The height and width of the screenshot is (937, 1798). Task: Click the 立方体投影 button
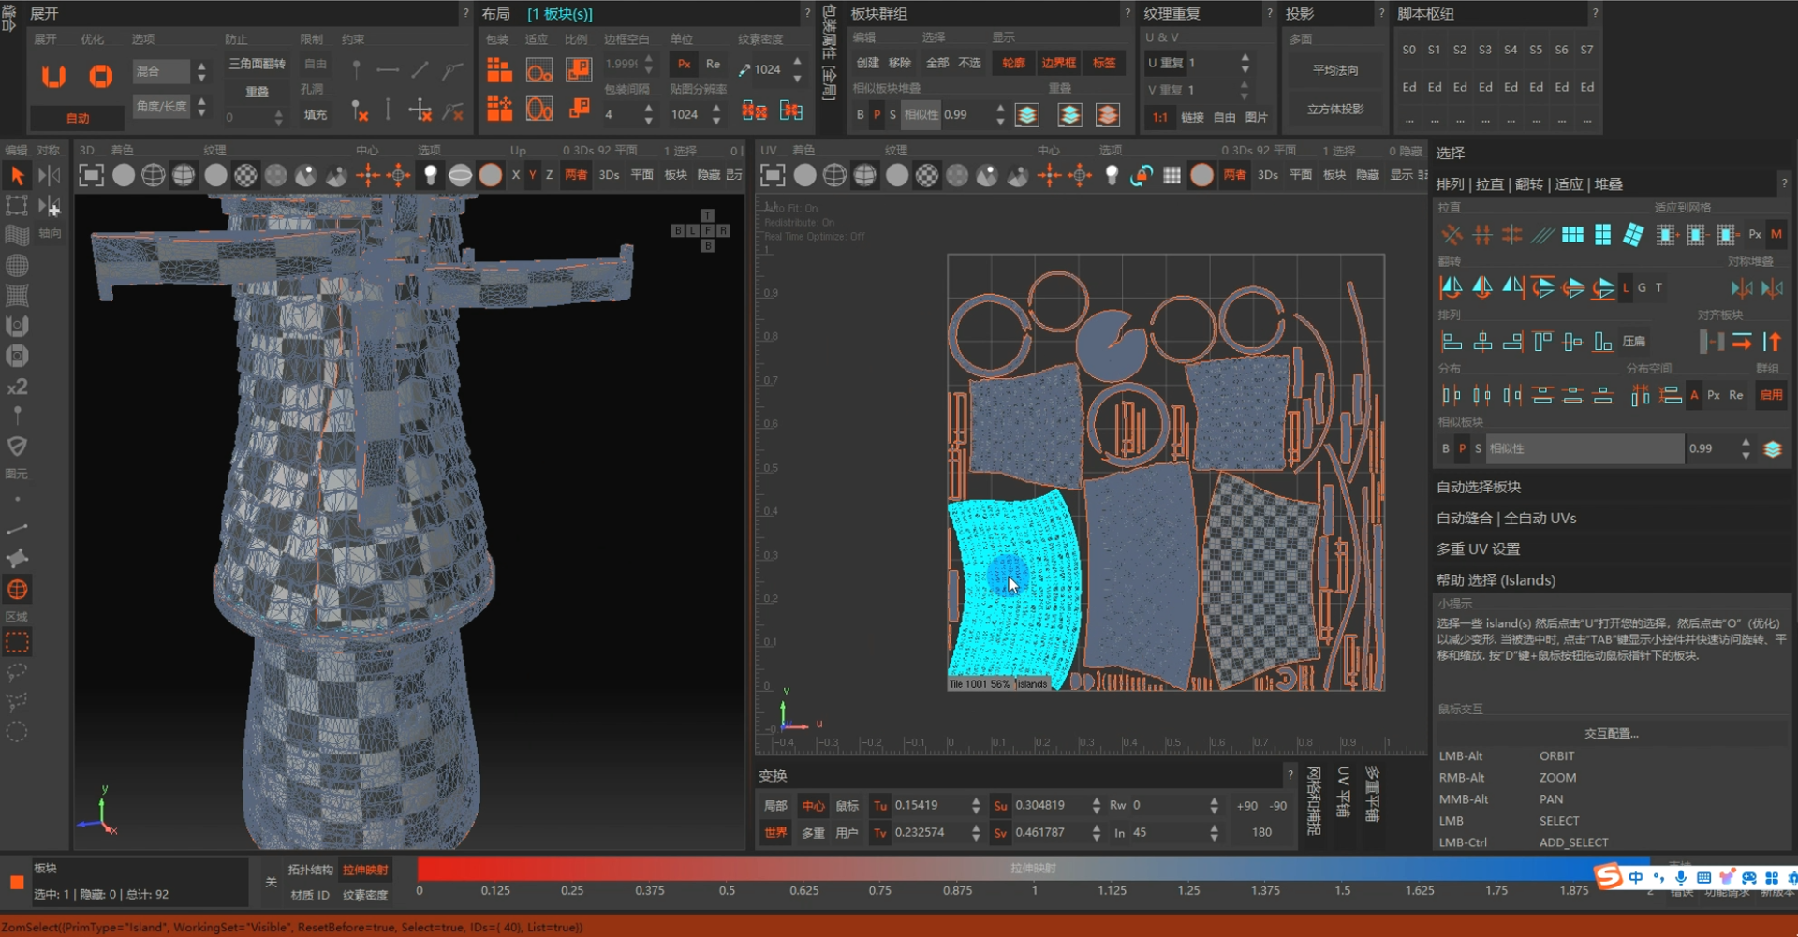1335,109
